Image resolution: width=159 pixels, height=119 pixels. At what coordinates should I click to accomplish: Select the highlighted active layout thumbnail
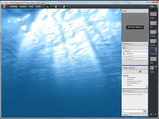[153, 50]
